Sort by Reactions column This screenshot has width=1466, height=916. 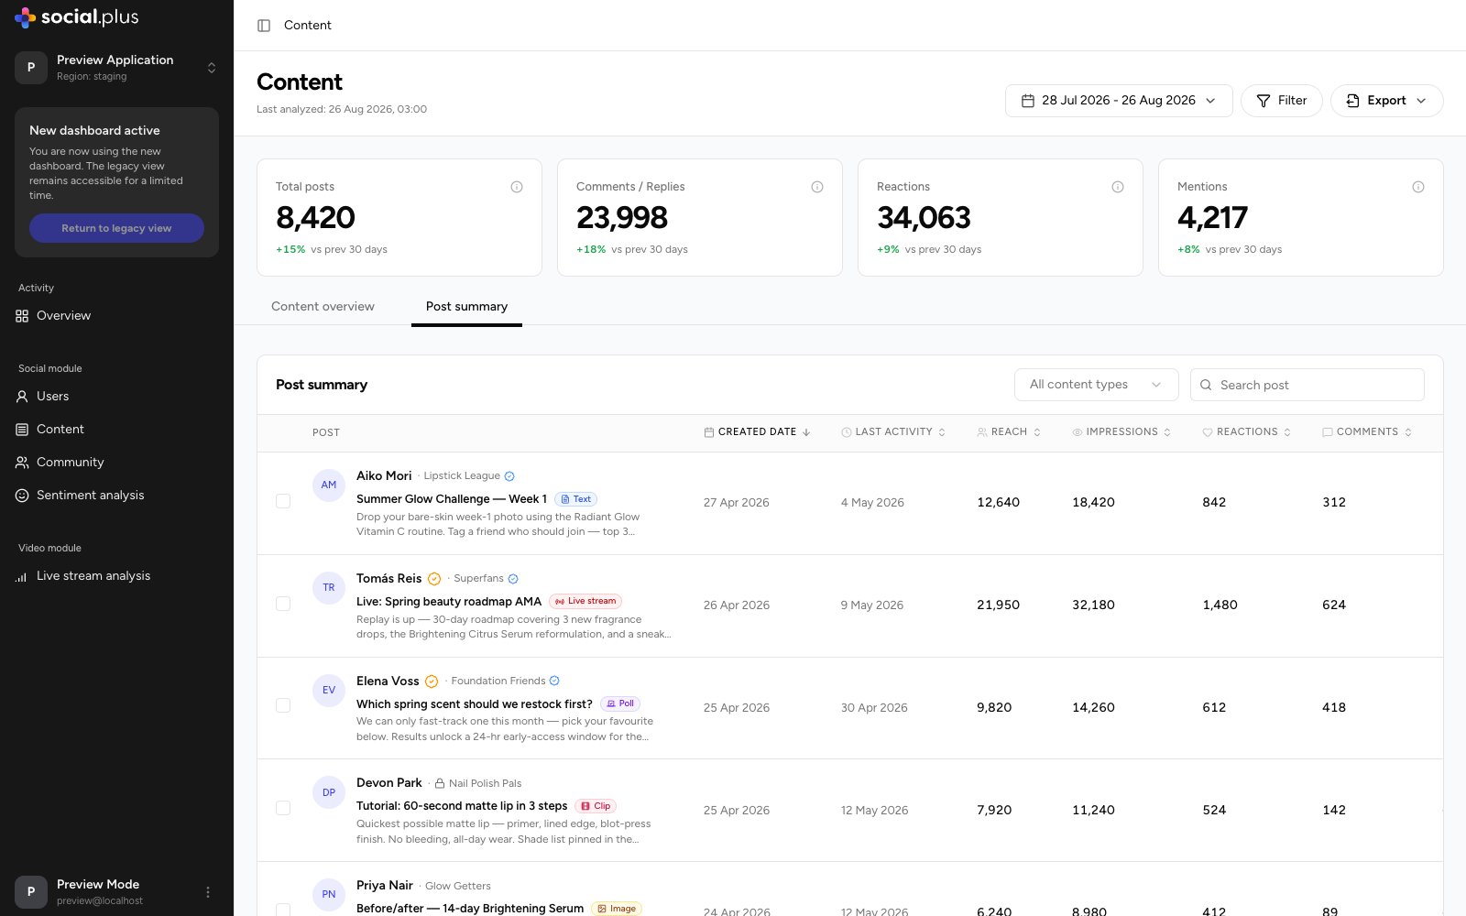pos(1246,432)
